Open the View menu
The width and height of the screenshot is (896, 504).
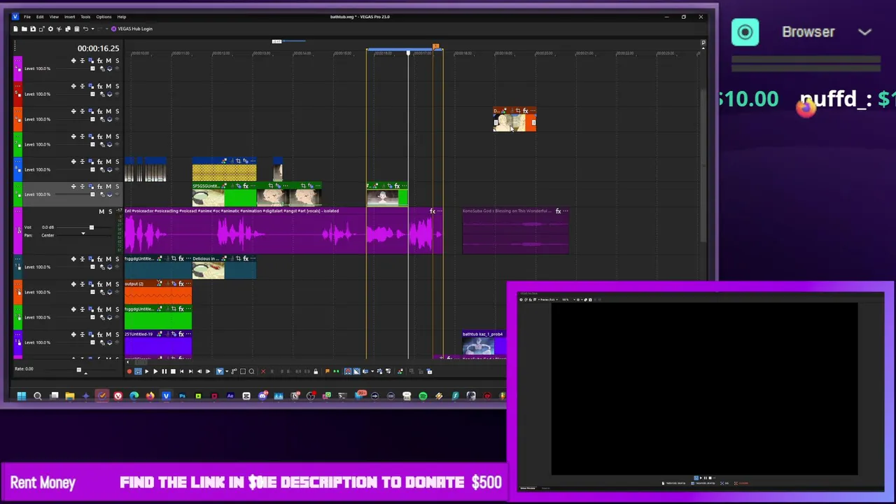point(54,17)
